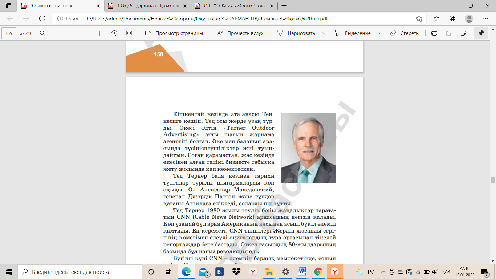Click the portrait photo in the PDF page

pyautogui.click(x=309, y=148)
